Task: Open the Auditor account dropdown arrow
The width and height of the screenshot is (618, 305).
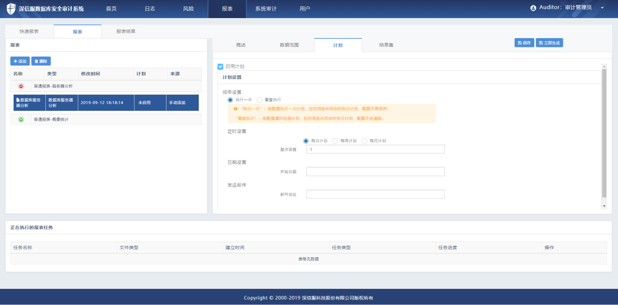Action: [602, 8]
